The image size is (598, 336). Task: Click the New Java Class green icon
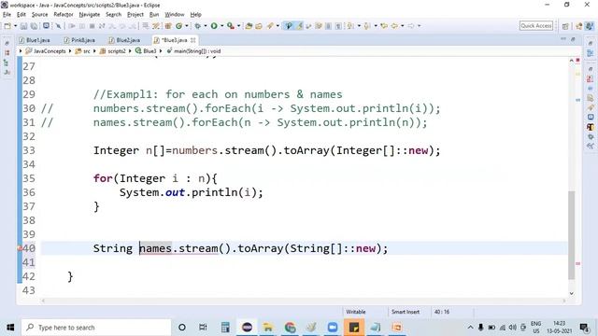[178, 26]
